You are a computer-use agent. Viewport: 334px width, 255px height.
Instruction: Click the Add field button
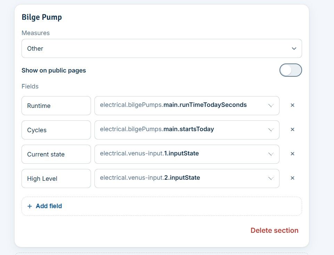[x=162, y=206]
